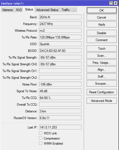
Task: Open the Torch tool
Action: click(102, 49)
